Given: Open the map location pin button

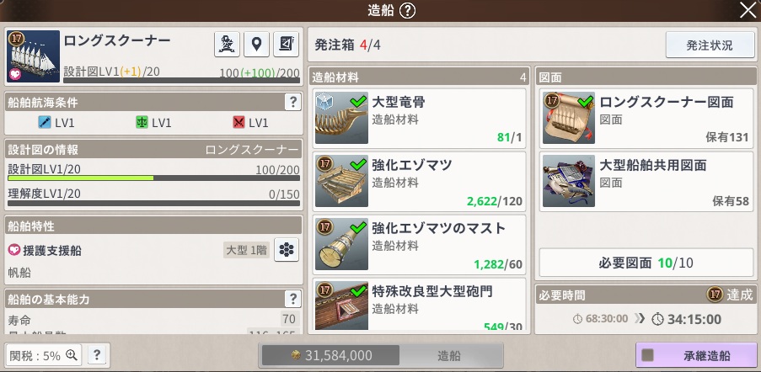Looking at the screenshot, I should tap(257, 45).
